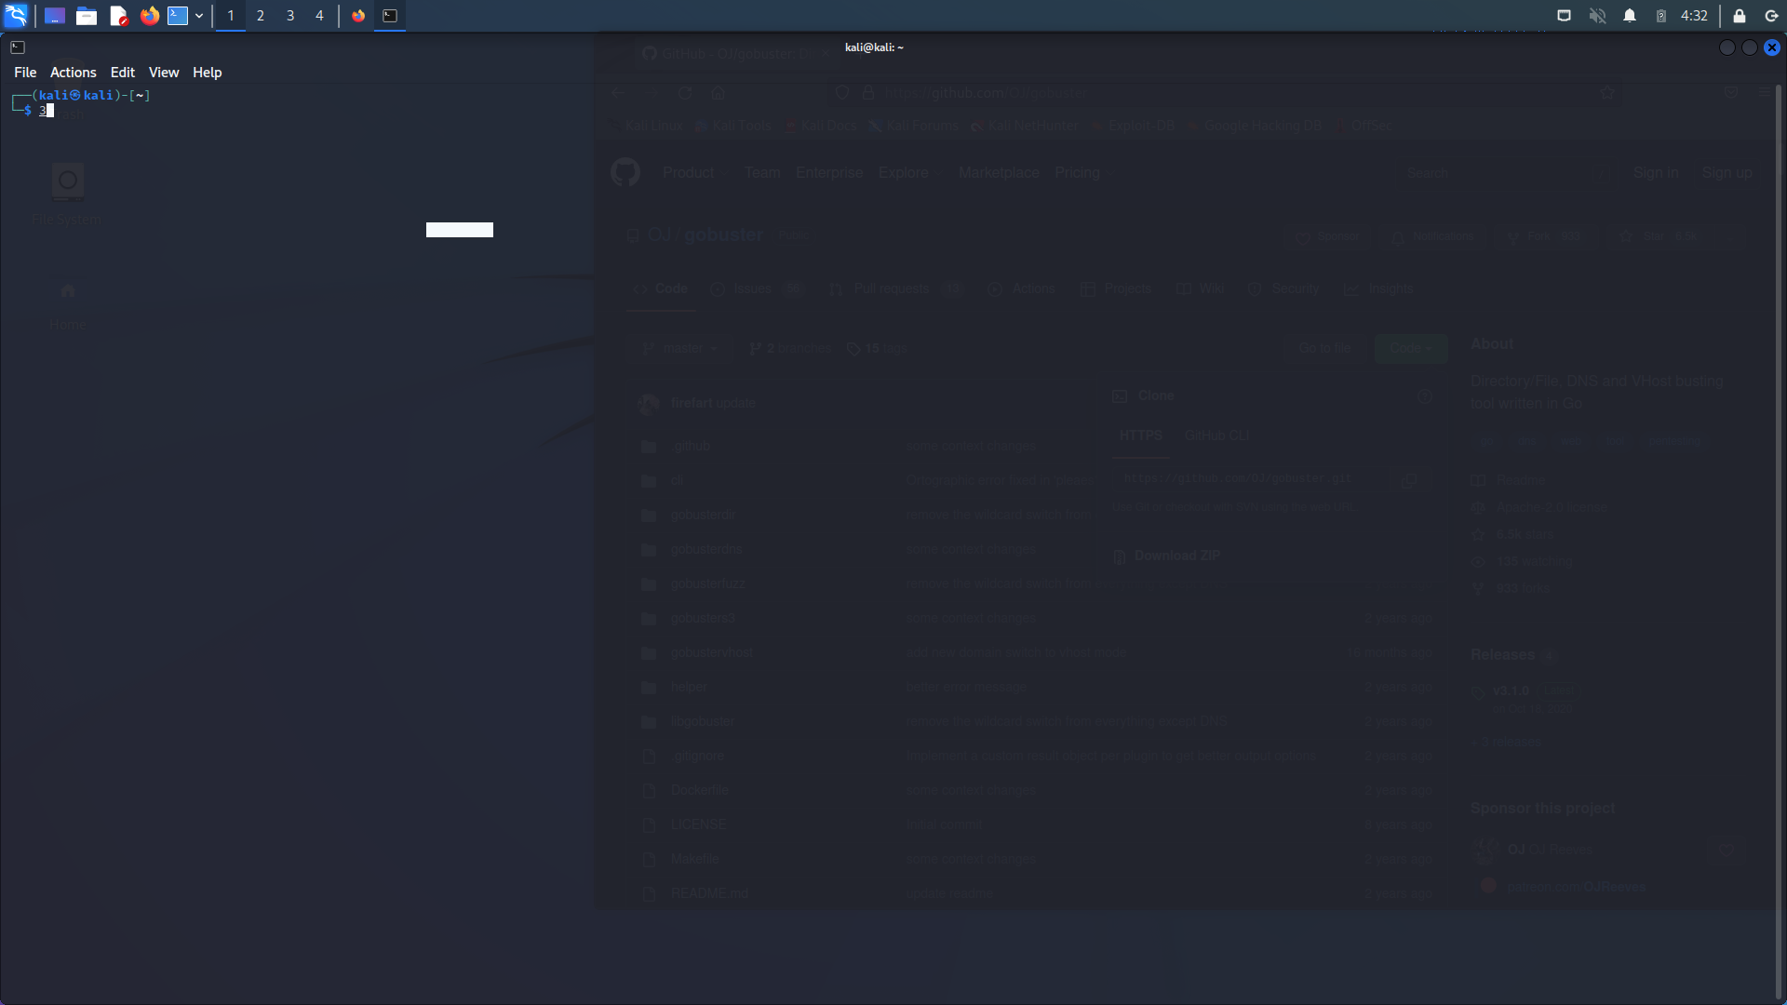
Task: Click the 4:32 clock
Action: 1694,16
